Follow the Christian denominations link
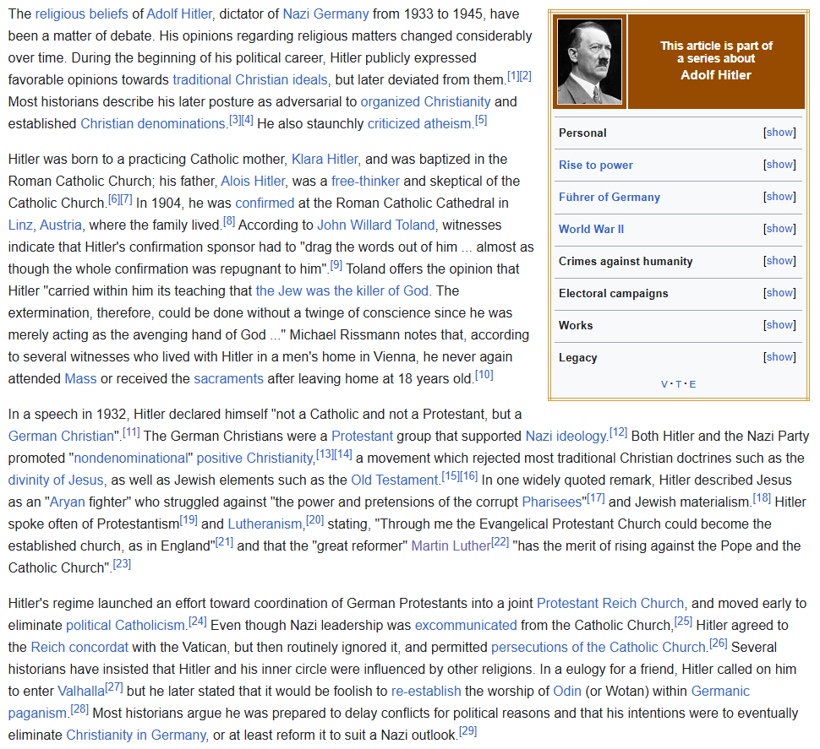 click(152, 124)
